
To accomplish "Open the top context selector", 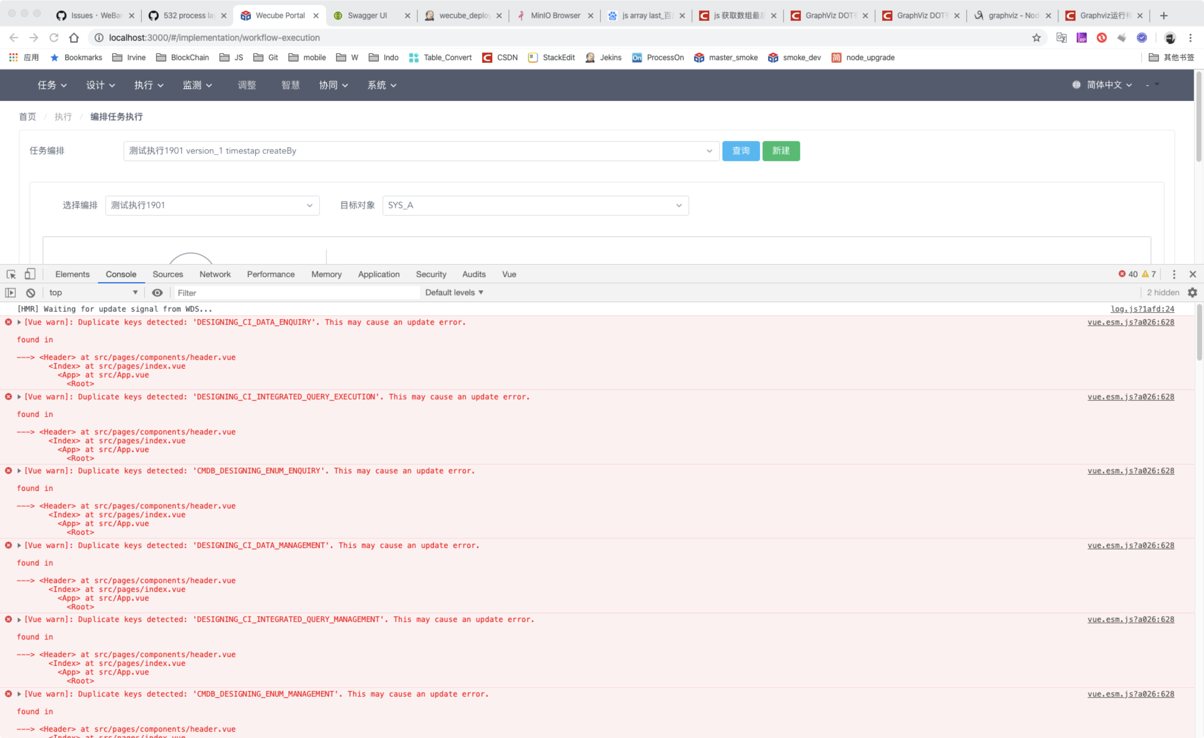I will coord(93,292).
